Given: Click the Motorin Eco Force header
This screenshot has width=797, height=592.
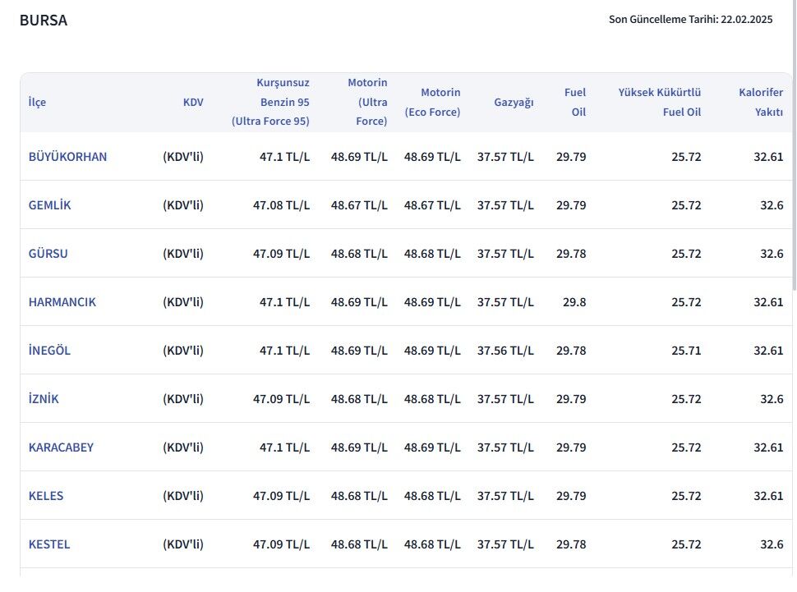Looking at the screenshot, I should coord(433,102).
